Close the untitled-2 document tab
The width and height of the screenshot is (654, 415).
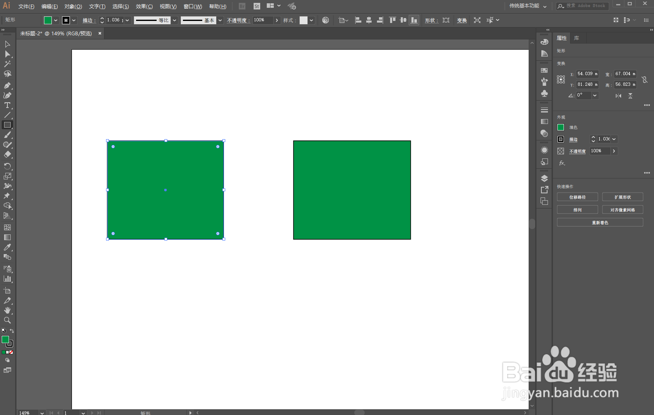[x=99, y=33]
